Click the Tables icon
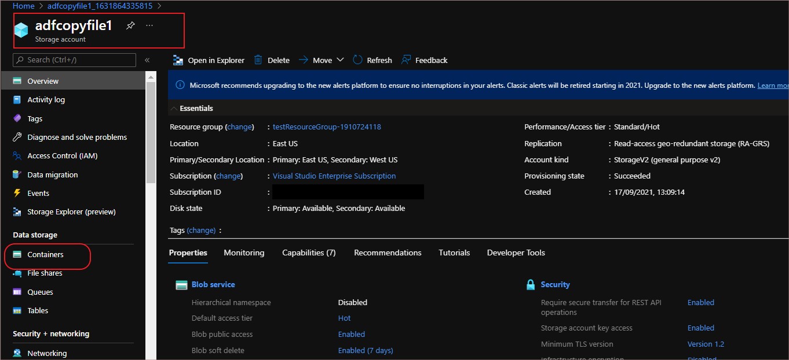The image size is (789, 360). (17, 310)
